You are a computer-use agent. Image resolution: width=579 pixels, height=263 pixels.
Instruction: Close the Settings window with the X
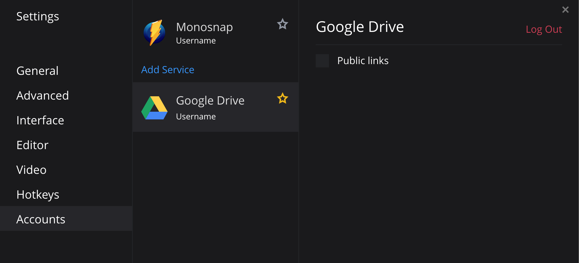[565, 10]
